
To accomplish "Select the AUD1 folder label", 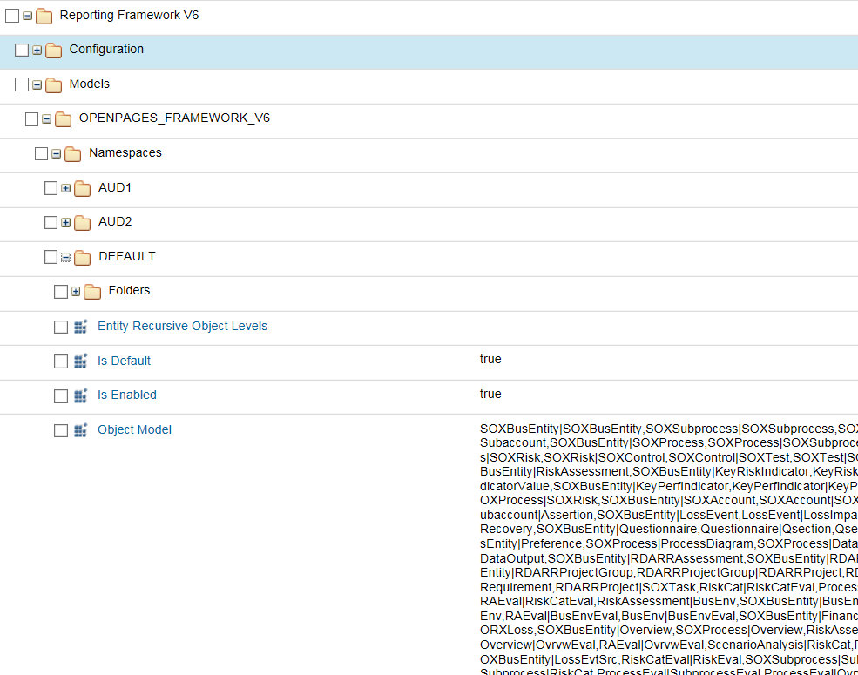I will click(x=115, y=187).
